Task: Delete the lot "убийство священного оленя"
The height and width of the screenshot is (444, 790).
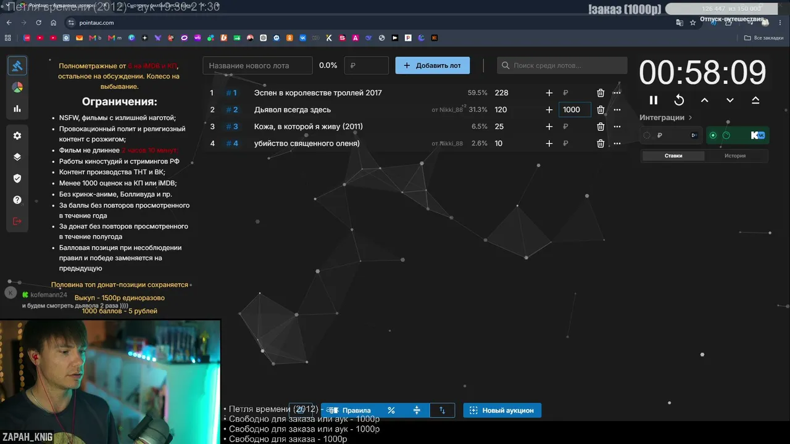Action: pyautogui.click(x=601, y=144)
